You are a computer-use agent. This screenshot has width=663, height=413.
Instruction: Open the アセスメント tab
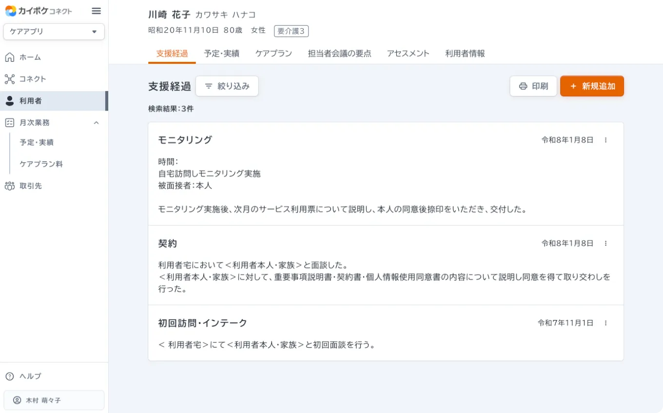tap(408, 54)
